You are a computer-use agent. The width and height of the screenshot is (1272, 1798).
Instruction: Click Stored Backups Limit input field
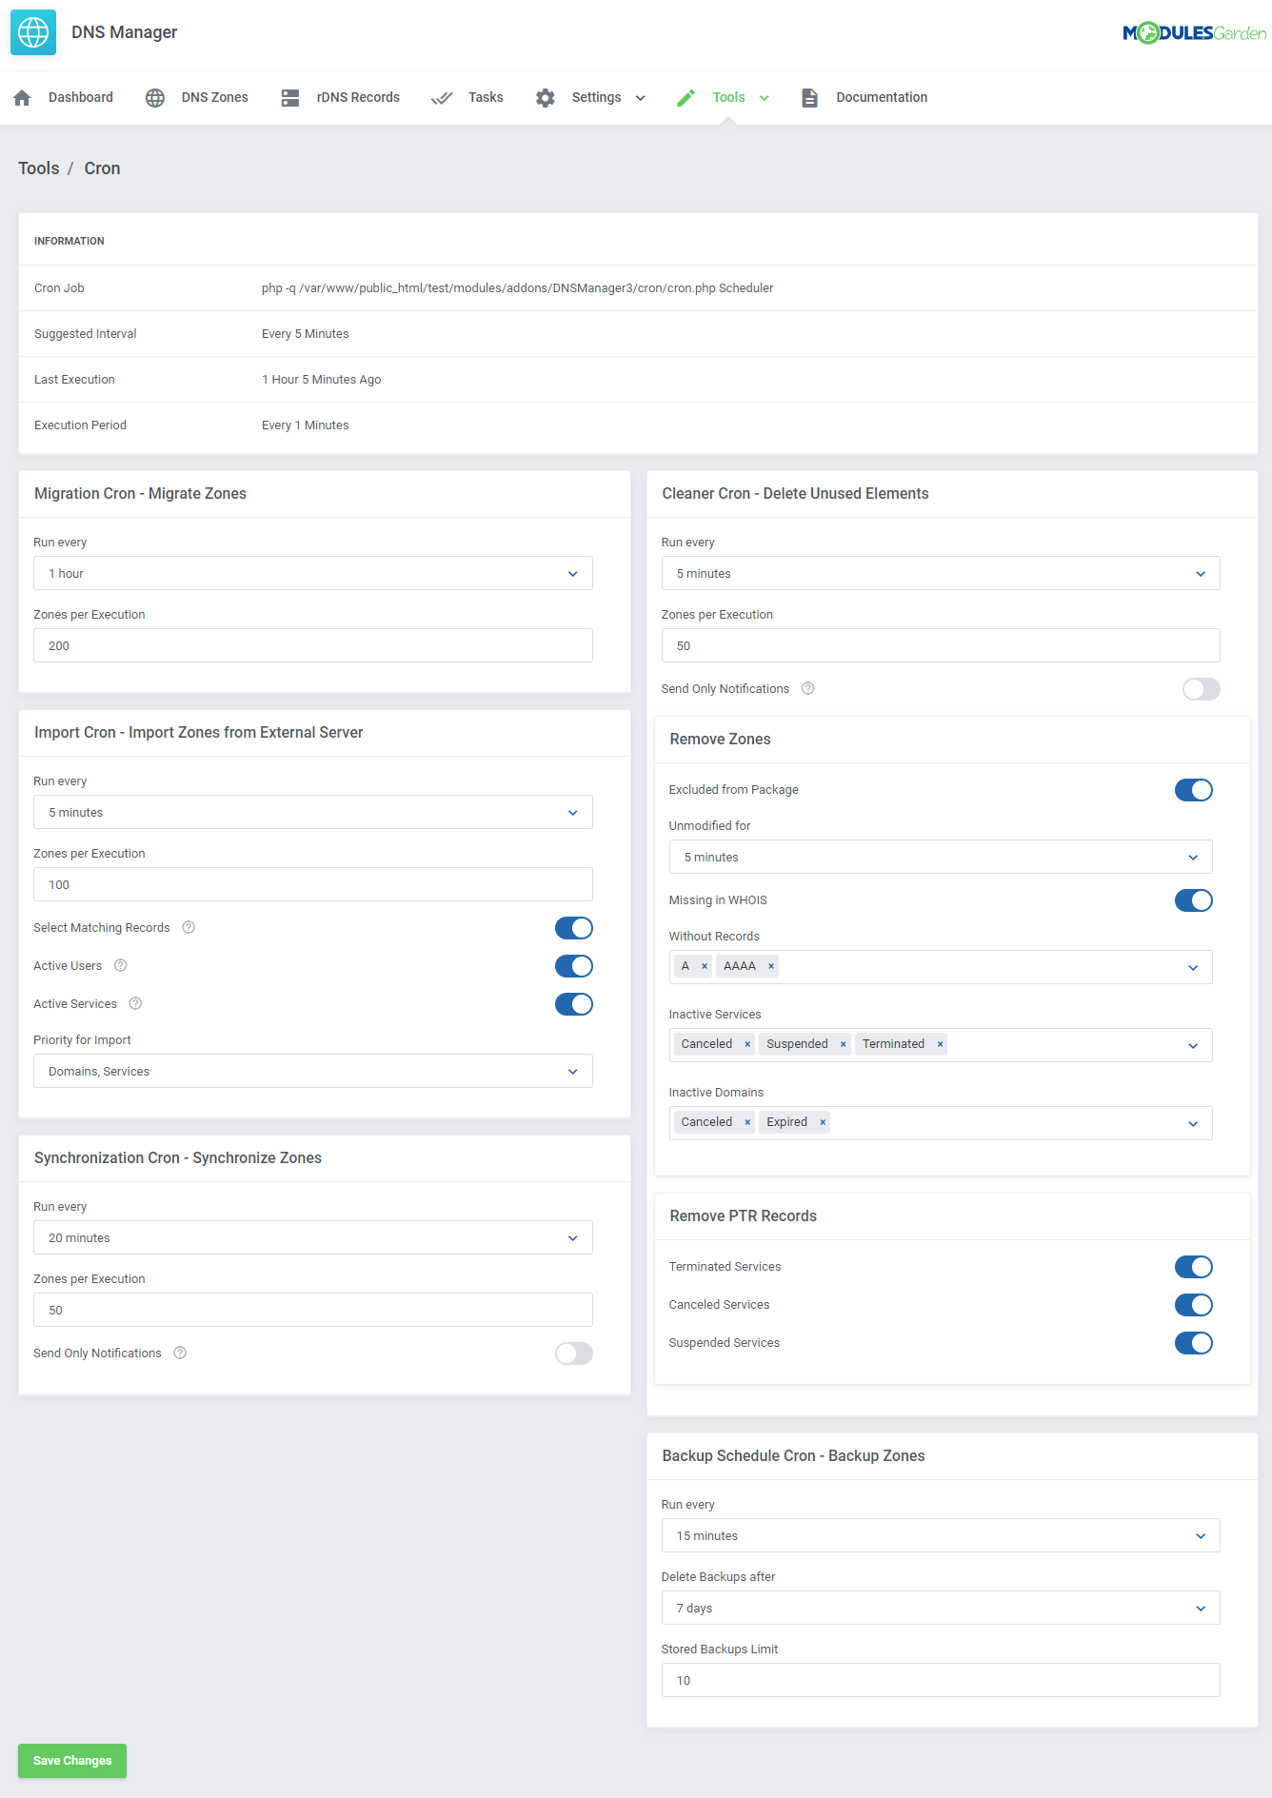(941, 1680)
